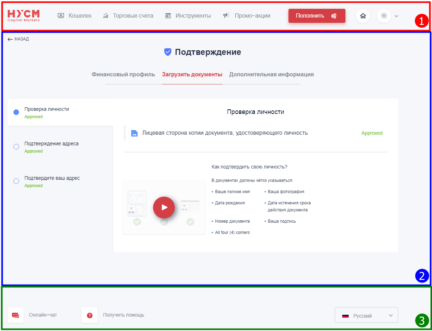Click the blue shield icon next to Подтверждение
The width and height of the screenshot is (432, 331).
pos(168,52)
